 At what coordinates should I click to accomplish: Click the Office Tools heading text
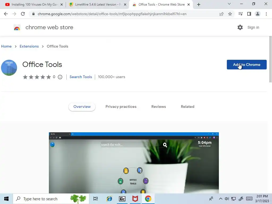pos(42,65)
